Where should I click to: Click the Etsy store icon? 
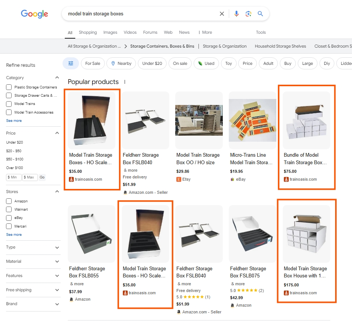tap(179, 179)
